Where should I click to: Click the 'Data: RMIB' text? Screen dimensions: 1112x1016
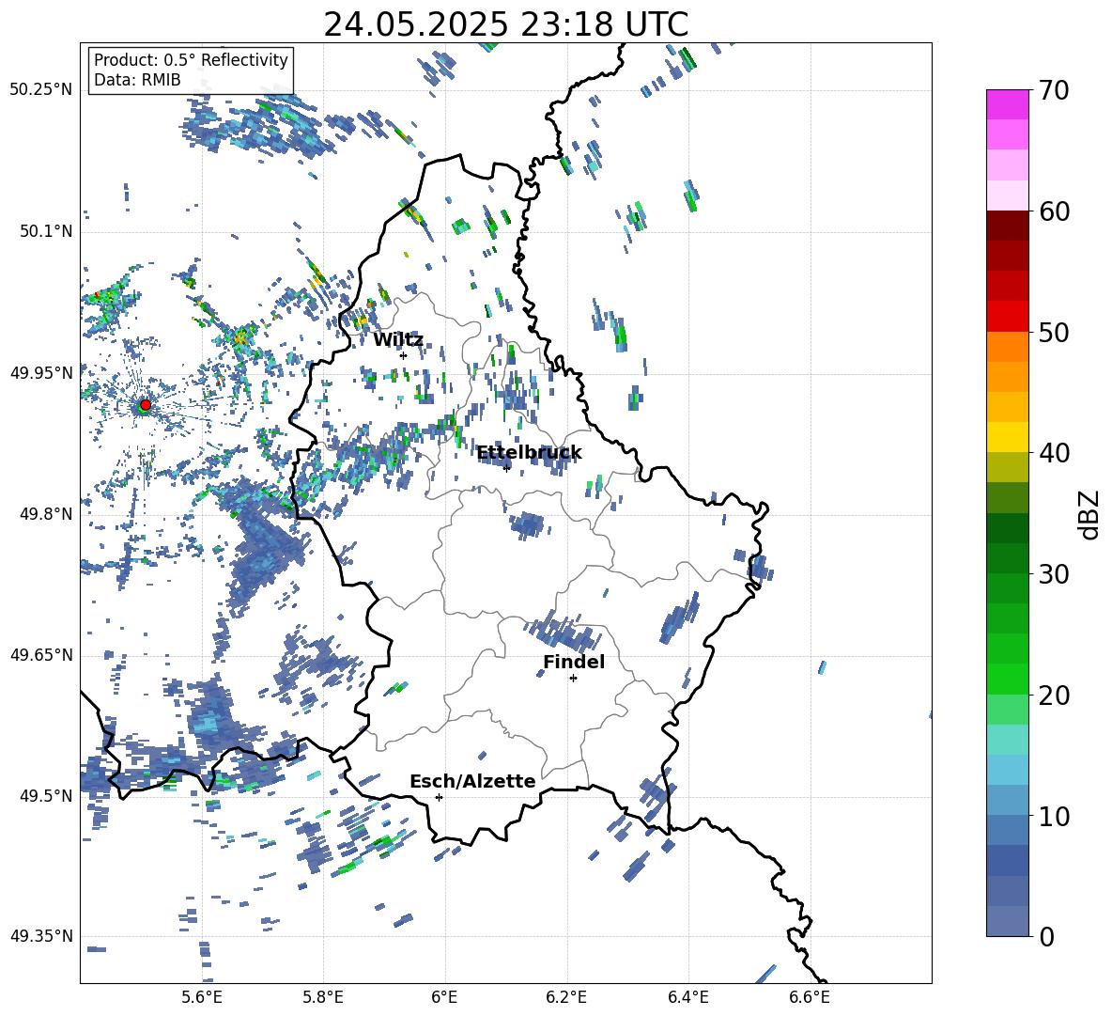pos(137,80)
